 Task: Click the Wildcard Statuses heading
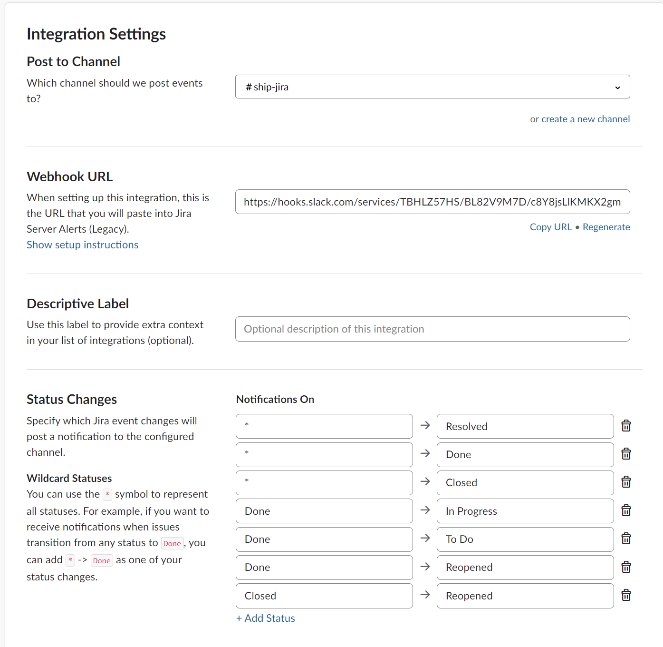click(69, 478)
